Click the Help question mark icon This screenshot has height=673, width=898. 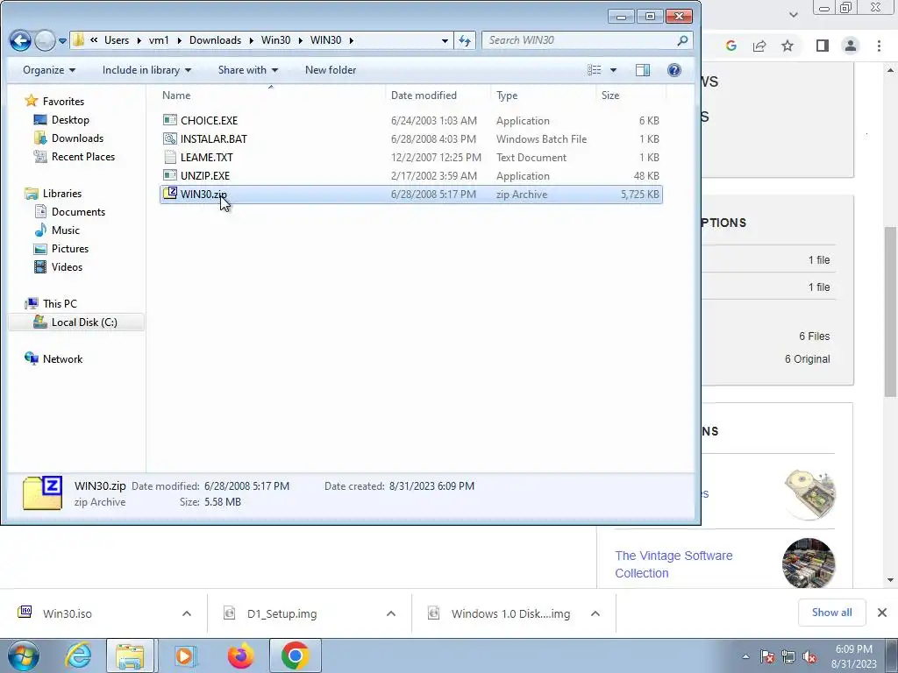(674, 70)
